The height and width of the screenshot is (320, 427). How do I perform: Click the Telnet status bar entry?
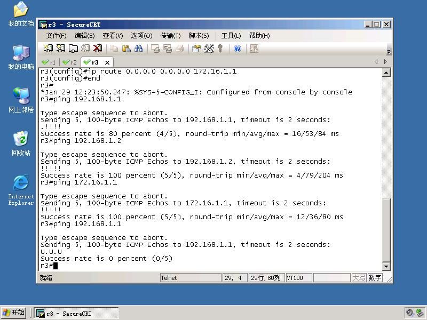[191, 278]
